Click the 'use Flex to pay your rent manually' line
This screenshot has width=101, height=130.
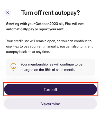[x=49, y=47]
